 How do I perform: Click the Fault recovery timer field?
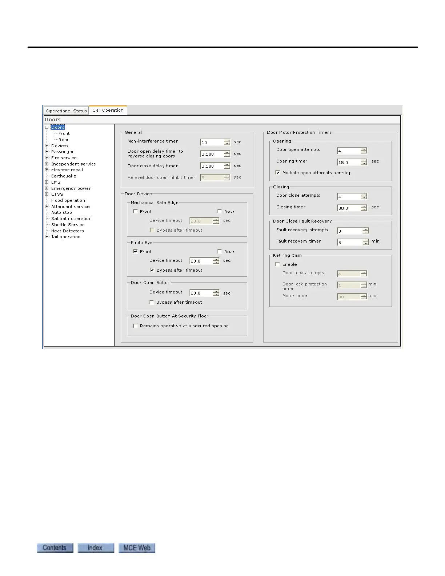tap(350, 242)
